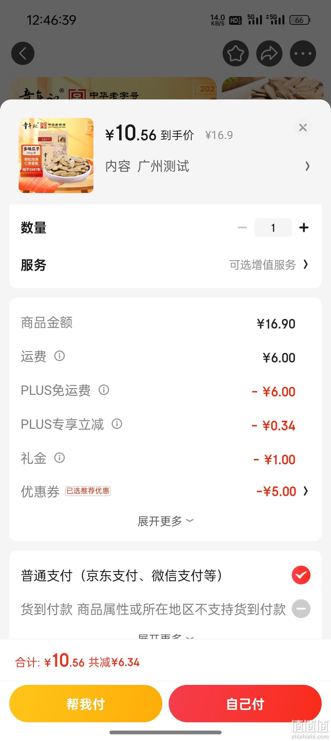Close the checkout panel with X
This screenshot has width=331, height=741.
point(303,128)
